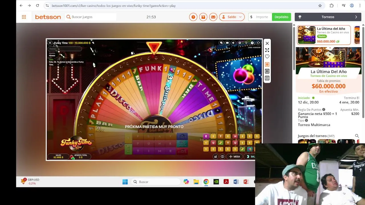
Task: Toggle the video camera settings icon
Action: [227, 43]
